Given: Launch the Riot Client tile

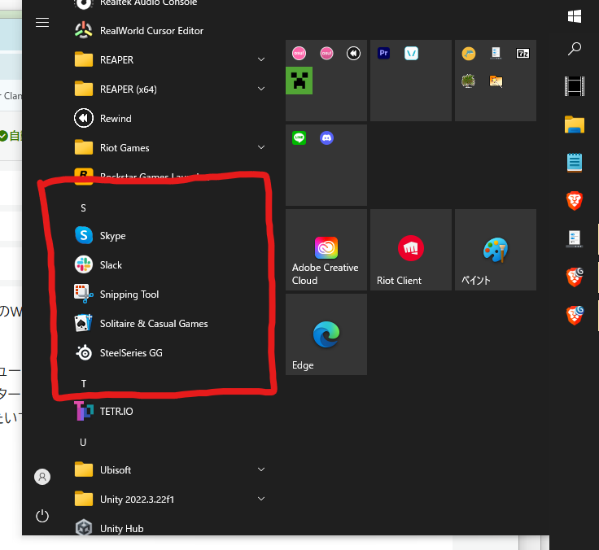Looking at the screenshot, I should 411,250.
